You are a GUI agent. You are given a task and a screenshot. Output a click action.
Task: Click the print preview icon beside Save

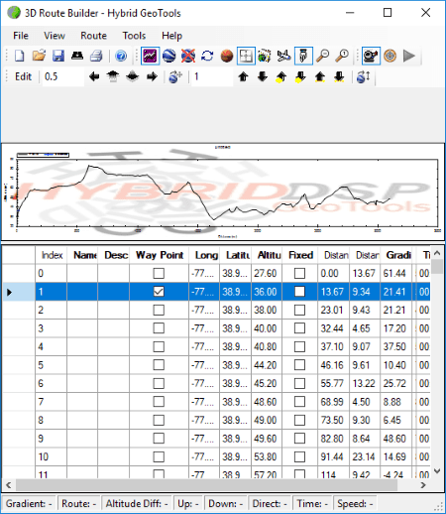point(77,56)
